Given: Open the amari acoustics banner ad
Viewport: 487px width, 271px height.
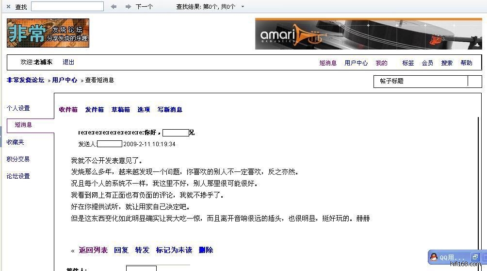Looking at the screenshot, I should click(x=368, y=34).
